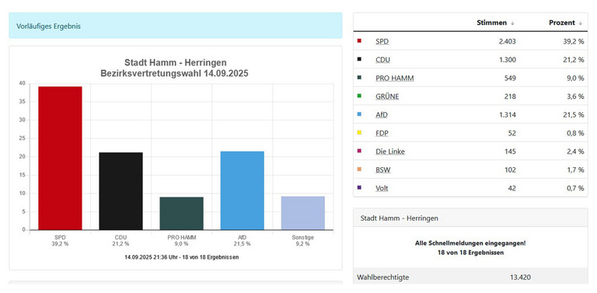Open the SPD party link
Image resolution: width=597 pixels, height=293 pixels.
pos(382,41)
